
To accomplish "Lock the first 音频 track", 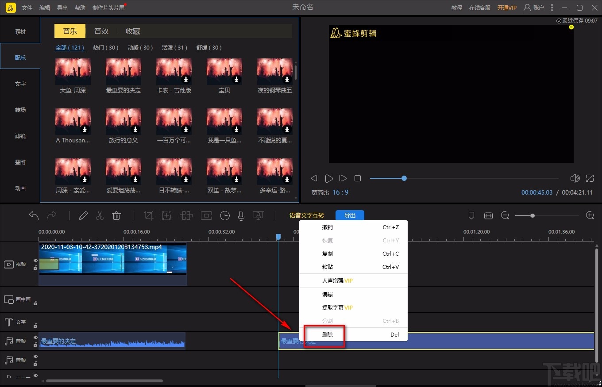I will [35, 345].
